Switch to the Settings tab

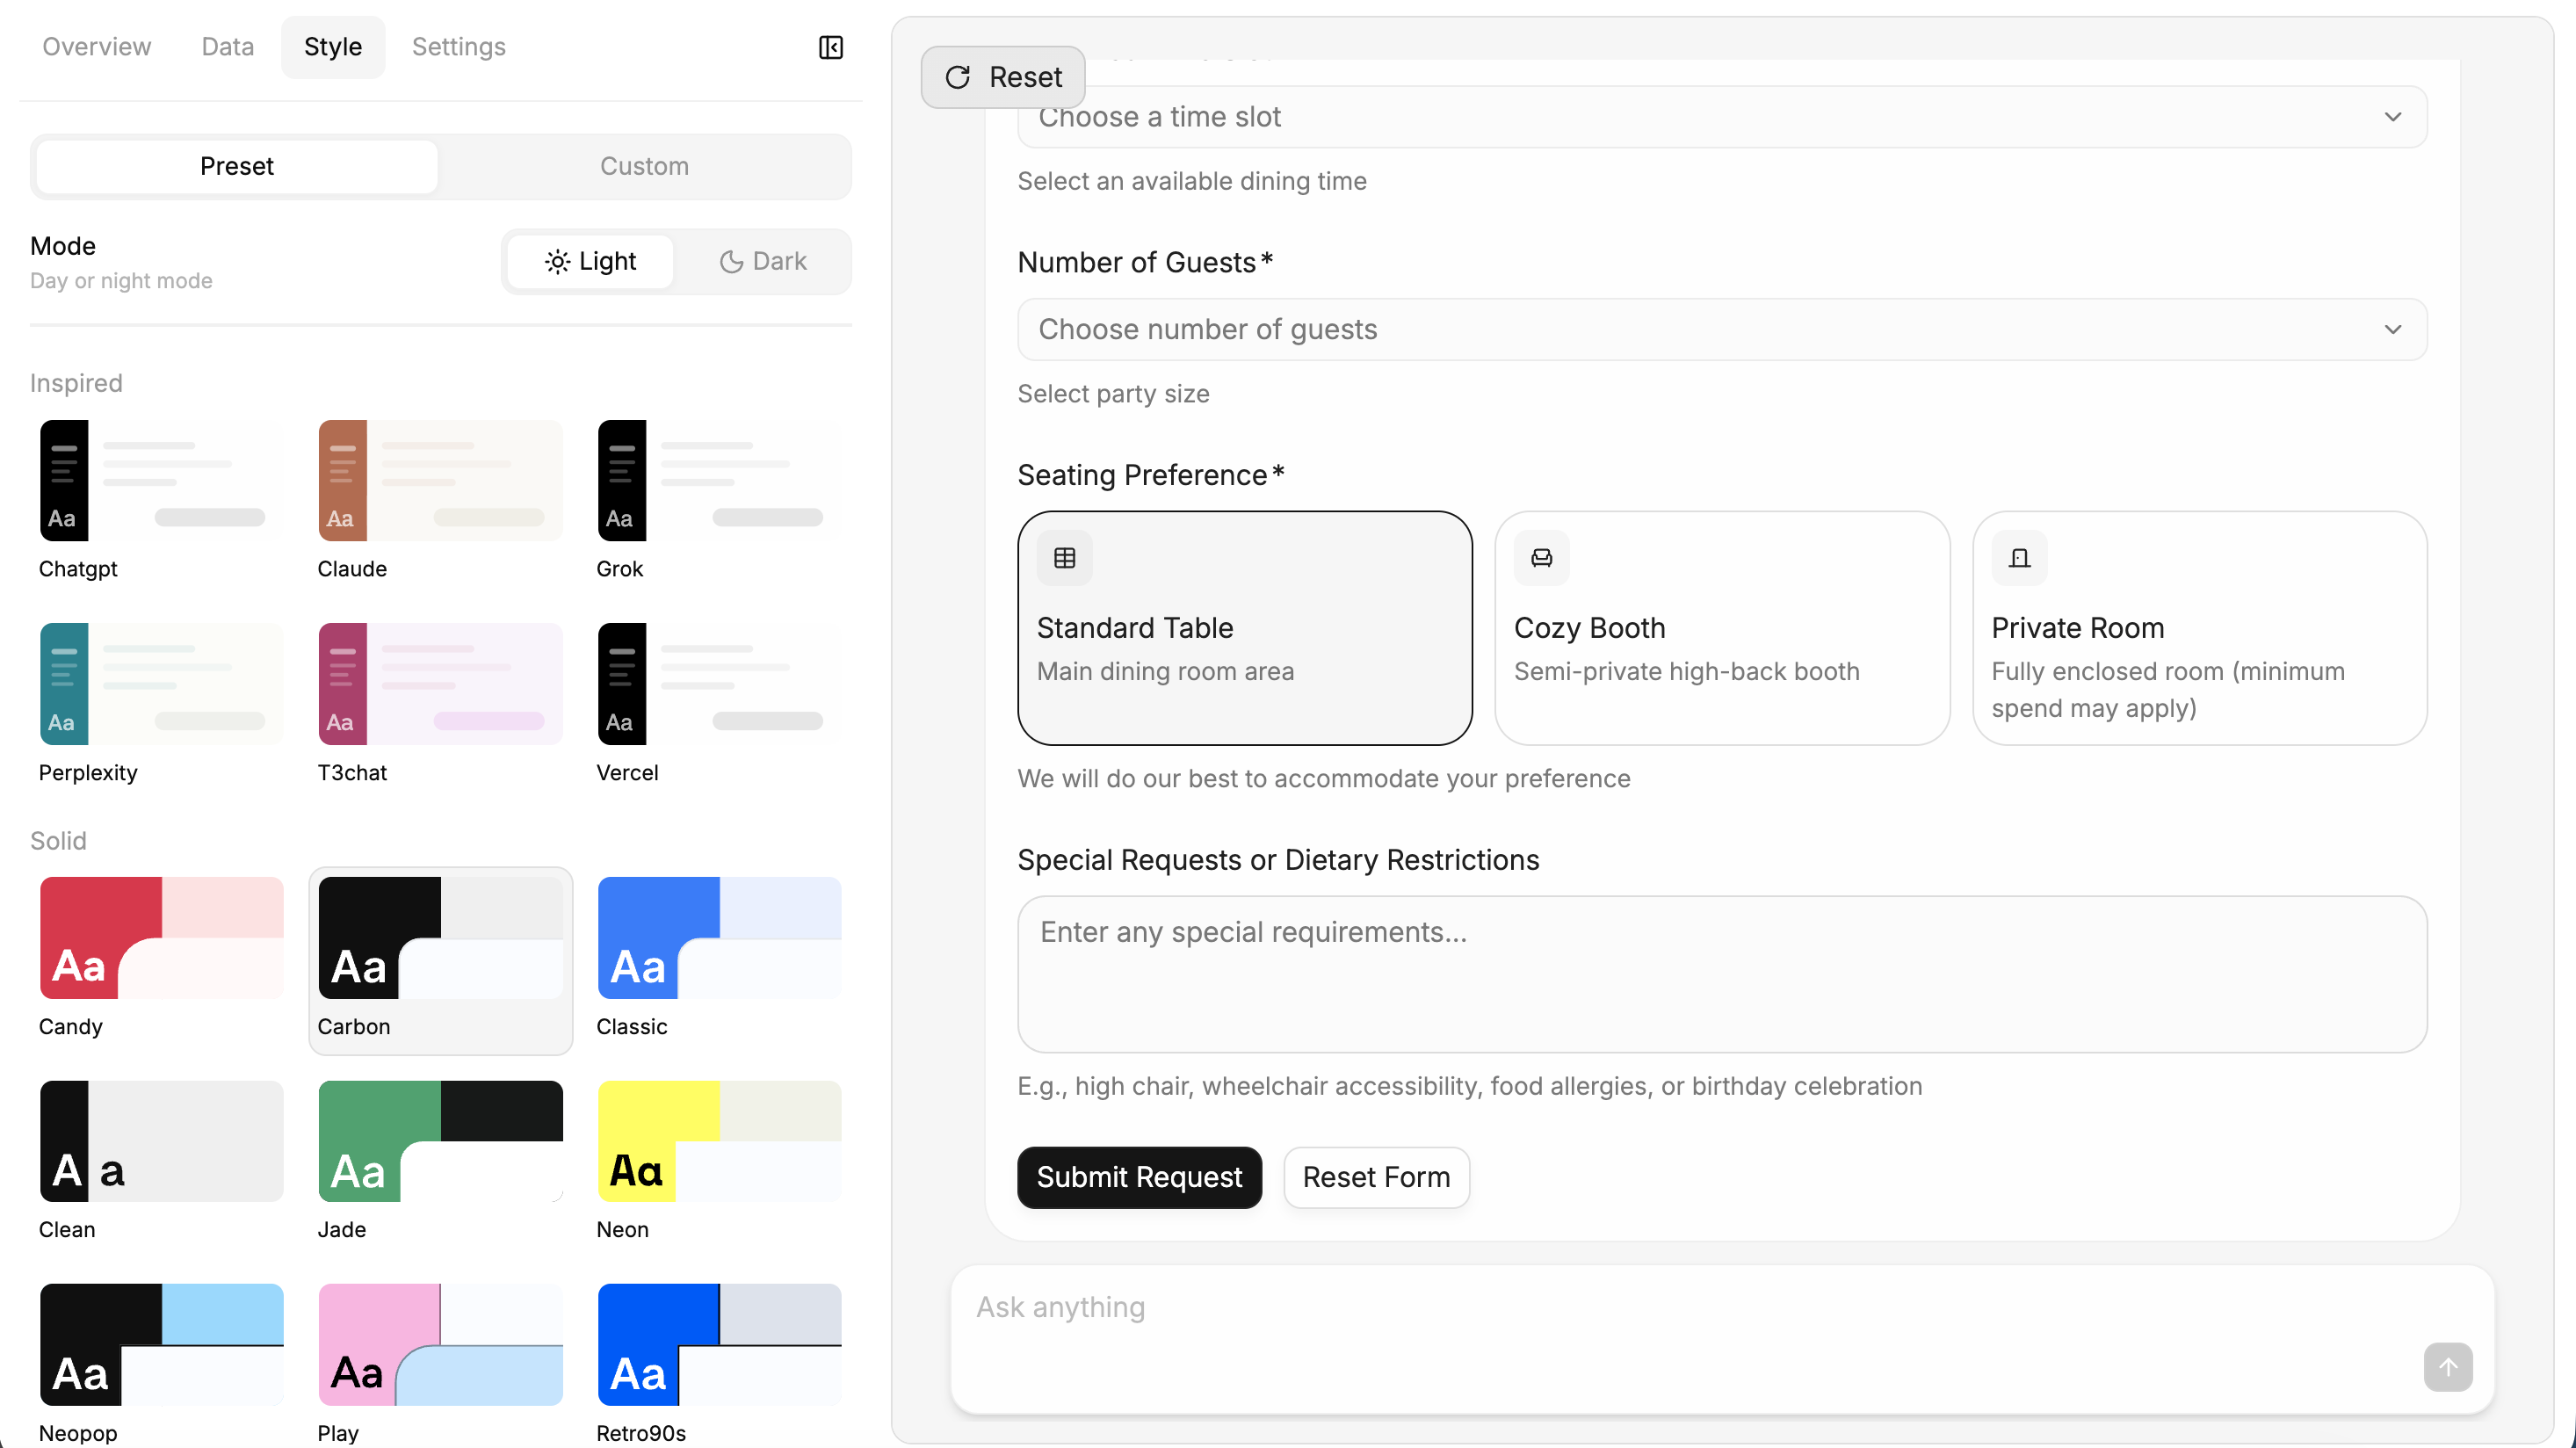[x=458, y=46]
